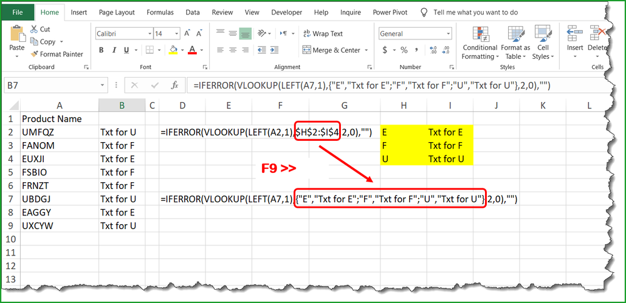Apply Percent Style format
Screen dimensions: 626x303
(404, 50)
